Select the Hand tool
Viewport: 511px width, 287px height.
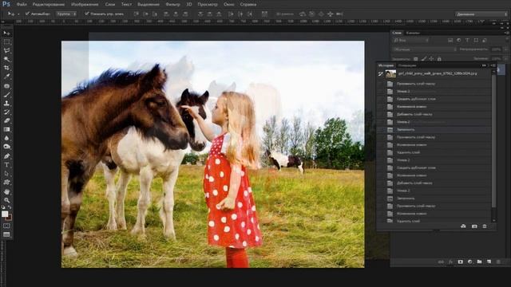[6, 191]
